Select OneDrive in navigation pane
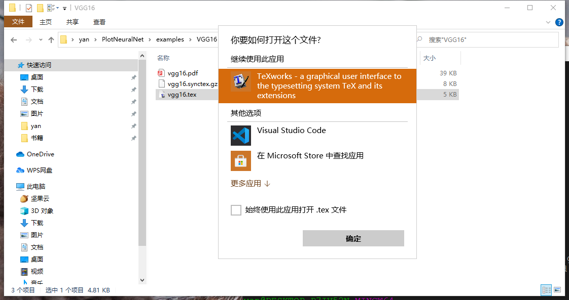This screenshot has width=569, height=300. pos(40,154)
